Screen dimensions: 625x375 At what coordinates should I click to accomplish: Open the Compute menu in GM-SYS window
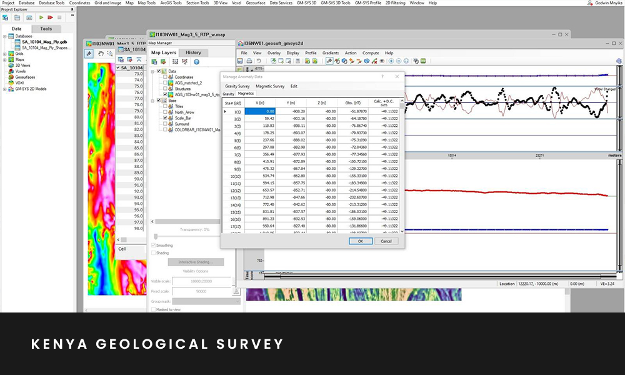coord(371,53)
